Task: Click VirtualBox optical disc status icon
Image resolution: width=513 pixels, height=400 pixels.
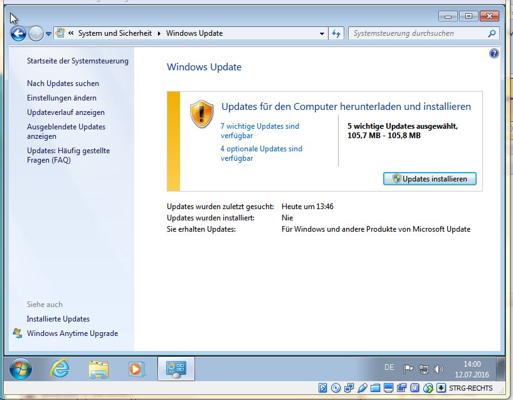Action: pos(336,388)
